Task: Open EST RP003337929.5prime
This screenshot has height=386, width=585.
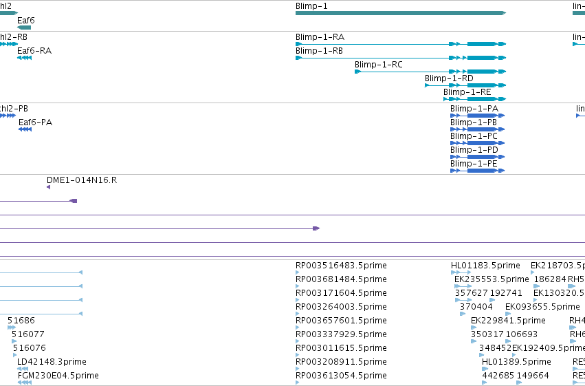Action: click(x=341, y=334)
